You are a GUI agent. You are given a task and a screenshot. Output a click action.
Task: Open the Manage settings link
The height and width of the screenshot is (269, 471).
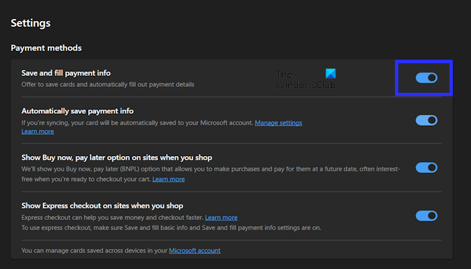(x=278, y=123)
